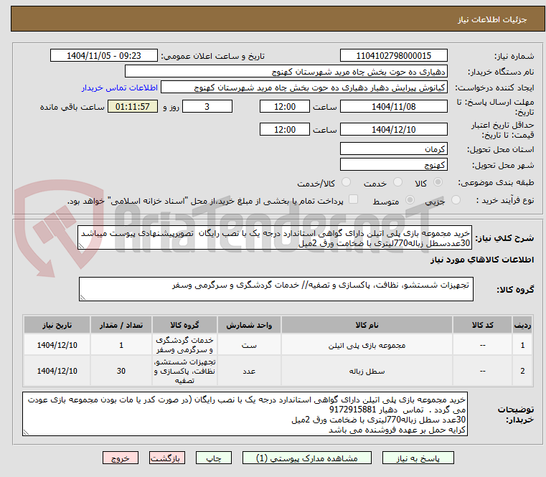This screenshot has height=477, width=546.
Task: Click need date cell in سطل زباله row
Action: click(57, 372)
